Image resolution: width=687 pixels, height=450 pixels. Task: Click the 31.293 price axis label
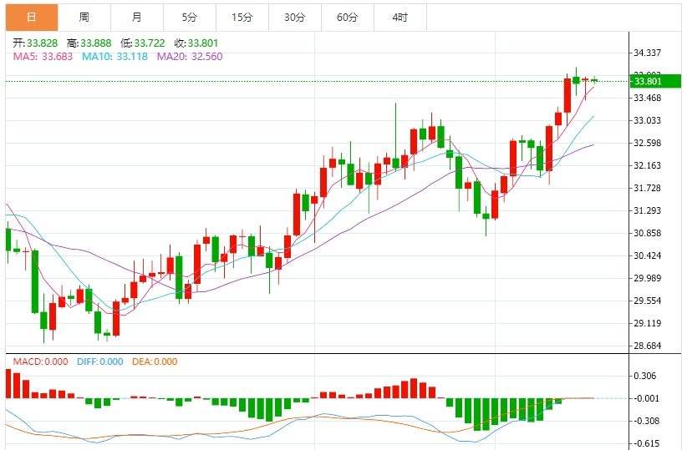click(648, 210)
